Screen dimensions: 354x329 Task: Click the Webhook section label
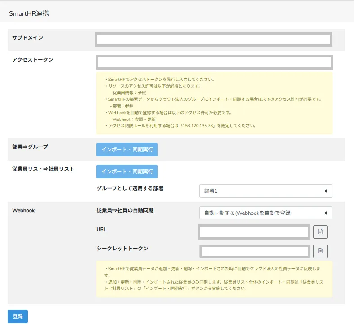[23, 210]
